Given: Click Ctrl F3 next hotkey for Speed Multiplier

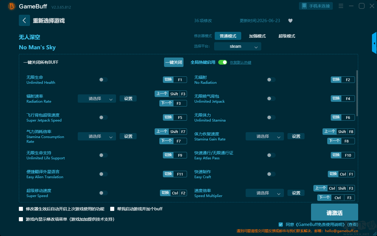Looking at the screenshot, I should click(x=336, y=198).
